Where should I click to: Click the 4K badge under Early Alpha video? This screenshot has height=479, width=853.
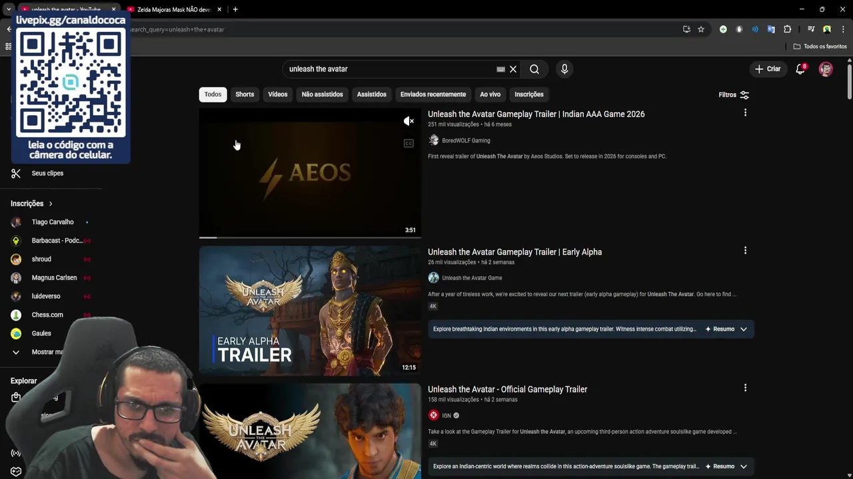tap(432, 306)
